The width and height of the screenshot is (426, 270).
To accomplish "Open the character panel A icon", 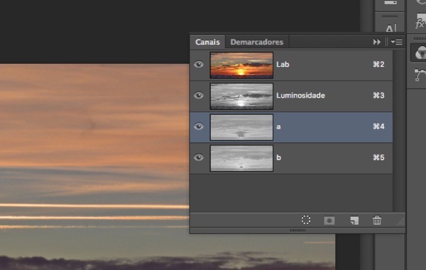I will point(390,28).
